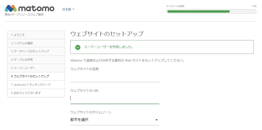The width and height of the screenshot is (262, 130).
Task: Click the インストール状況 label
Action: [175, 6]
